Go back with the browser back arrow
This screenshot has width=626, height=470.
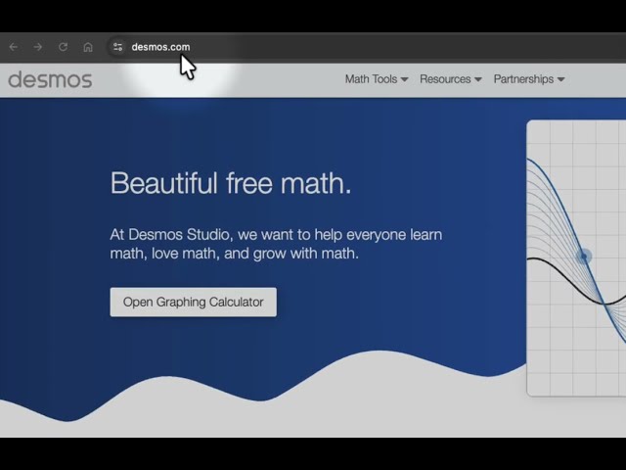click(x=14, y=47)
